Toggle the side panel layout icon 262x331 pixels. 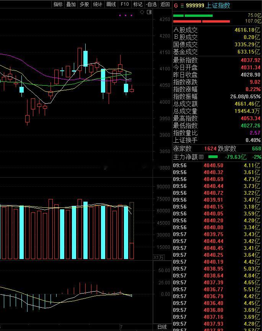point(149,12)
